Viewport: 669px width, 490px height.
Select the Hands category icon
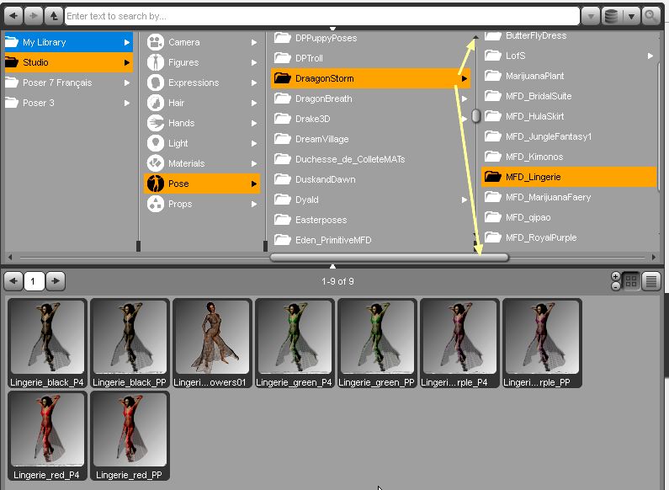pyautogui.click(x=156, y=123)
